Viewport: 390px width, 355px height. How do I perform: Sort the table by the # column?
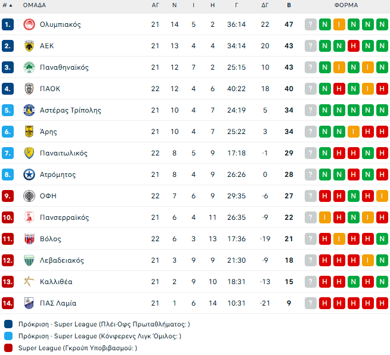tap(7, 5)
